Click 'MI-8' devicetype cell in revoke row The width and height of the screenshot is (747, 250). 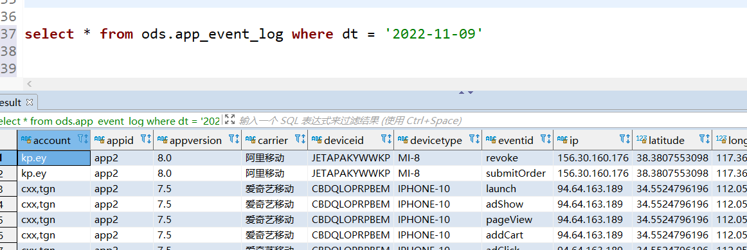tap(438, 157)
